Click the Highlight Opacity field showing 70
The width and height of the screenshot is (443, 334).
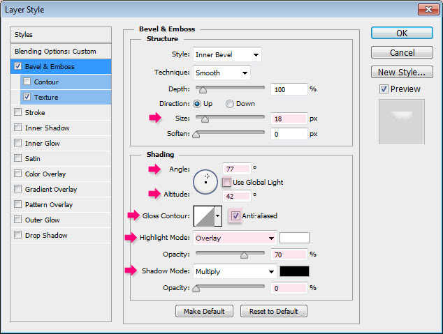click(289, 255)
